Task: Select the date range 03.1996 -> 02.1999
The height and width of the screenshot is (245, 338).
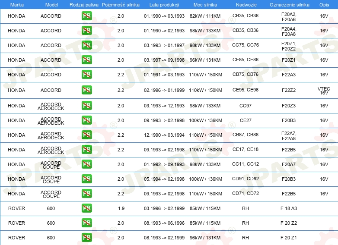Action: pyautogui.click(x=164, y=208)
